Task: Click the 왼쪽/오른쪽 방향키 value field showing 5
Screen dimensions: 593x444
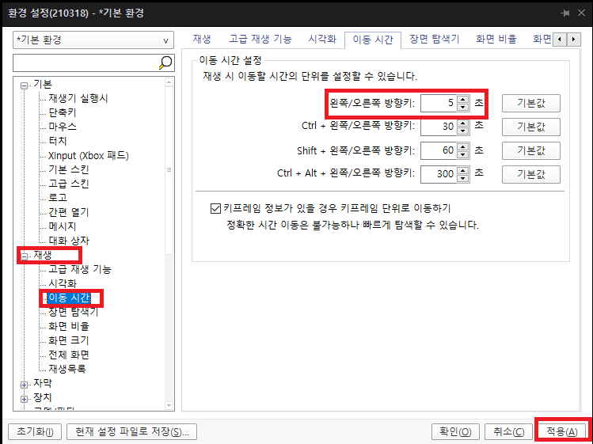Action: pyautogui.click(x=439, y=103)
